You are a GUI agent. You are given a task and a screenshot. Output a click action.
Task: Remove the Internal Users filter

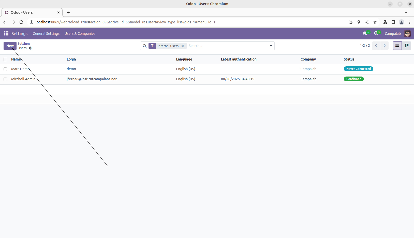point(183,46)
